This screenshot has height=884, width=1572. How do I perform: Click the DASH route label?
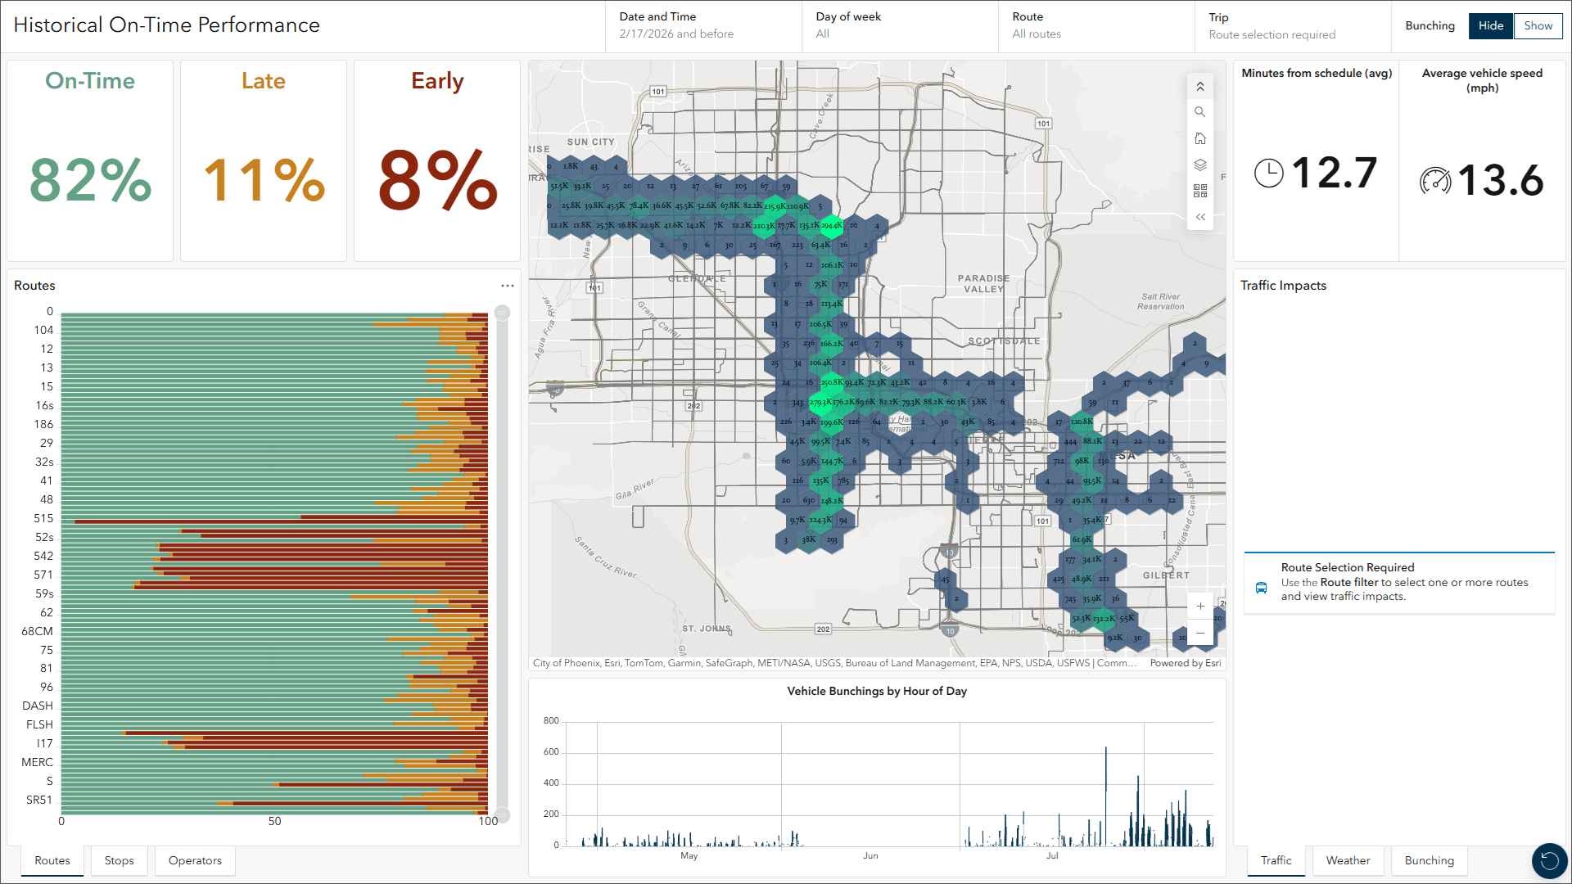[38, 706]
